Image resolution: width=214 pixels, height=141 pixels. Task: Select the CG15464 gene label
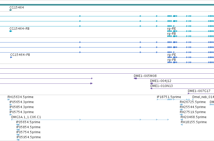(17, 8)
